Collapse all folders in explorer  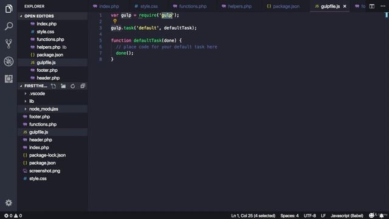click(83, 86)
